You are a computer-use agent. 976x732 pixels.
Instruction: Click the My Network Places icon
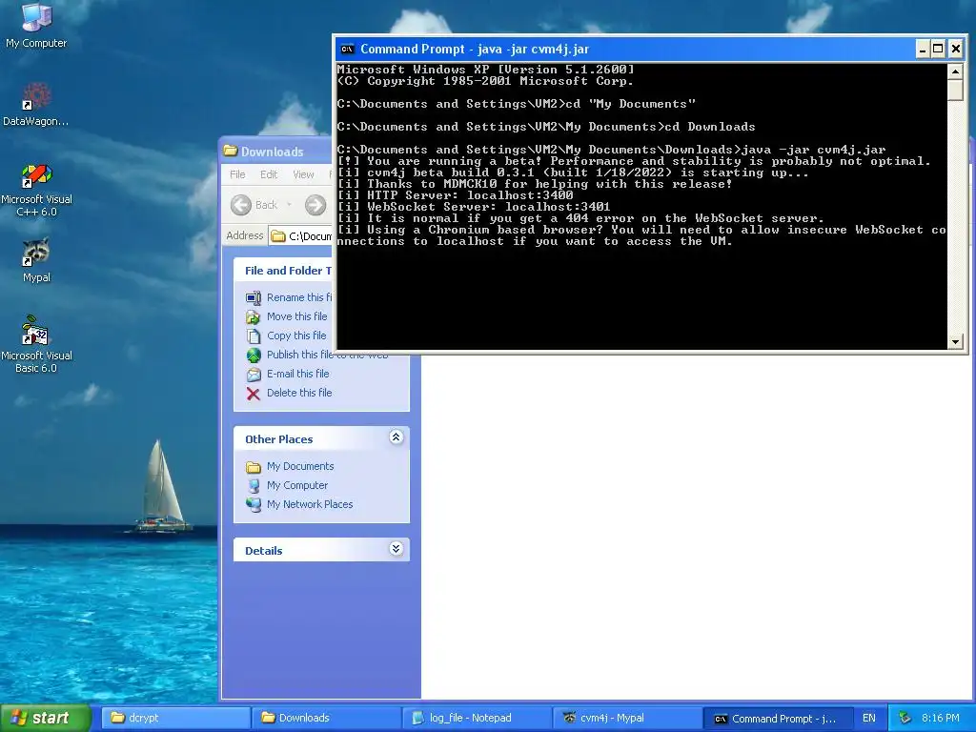pos(254,505)
